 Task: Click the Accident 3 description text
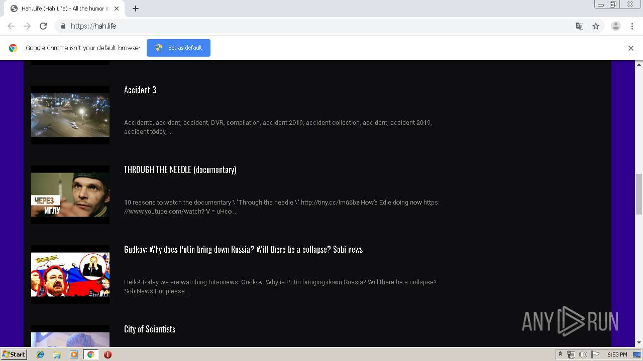(x=278, y=127)
